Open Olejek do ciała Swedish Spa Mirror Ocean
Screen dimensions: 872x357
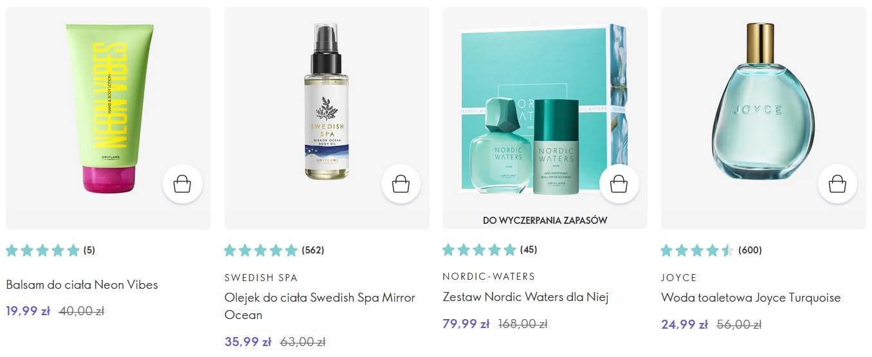pos(320,306)
